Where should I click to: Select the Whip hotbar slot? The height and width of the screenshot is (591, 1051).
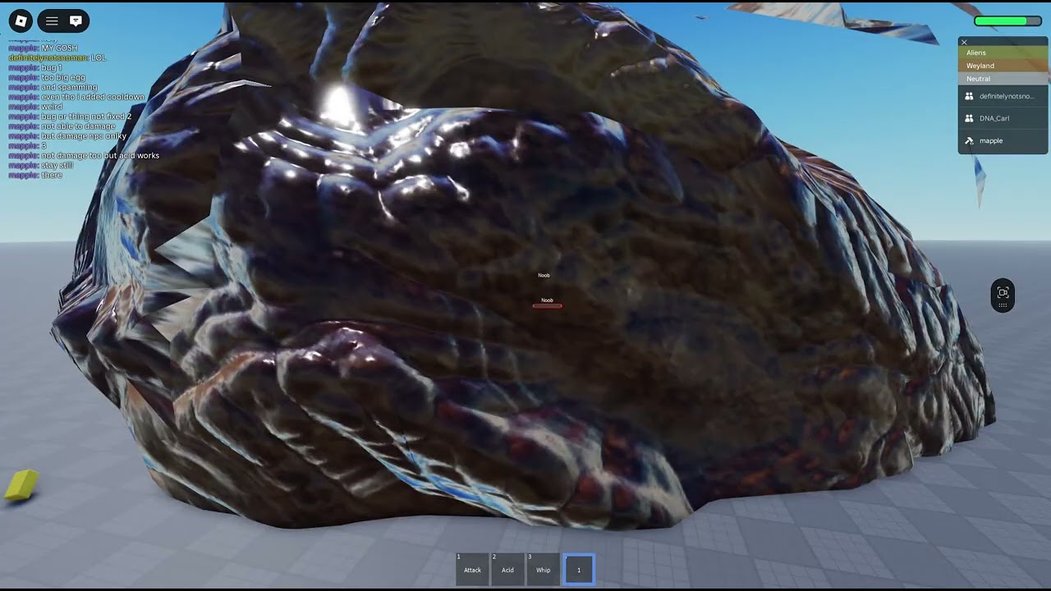tap(543, 569)
